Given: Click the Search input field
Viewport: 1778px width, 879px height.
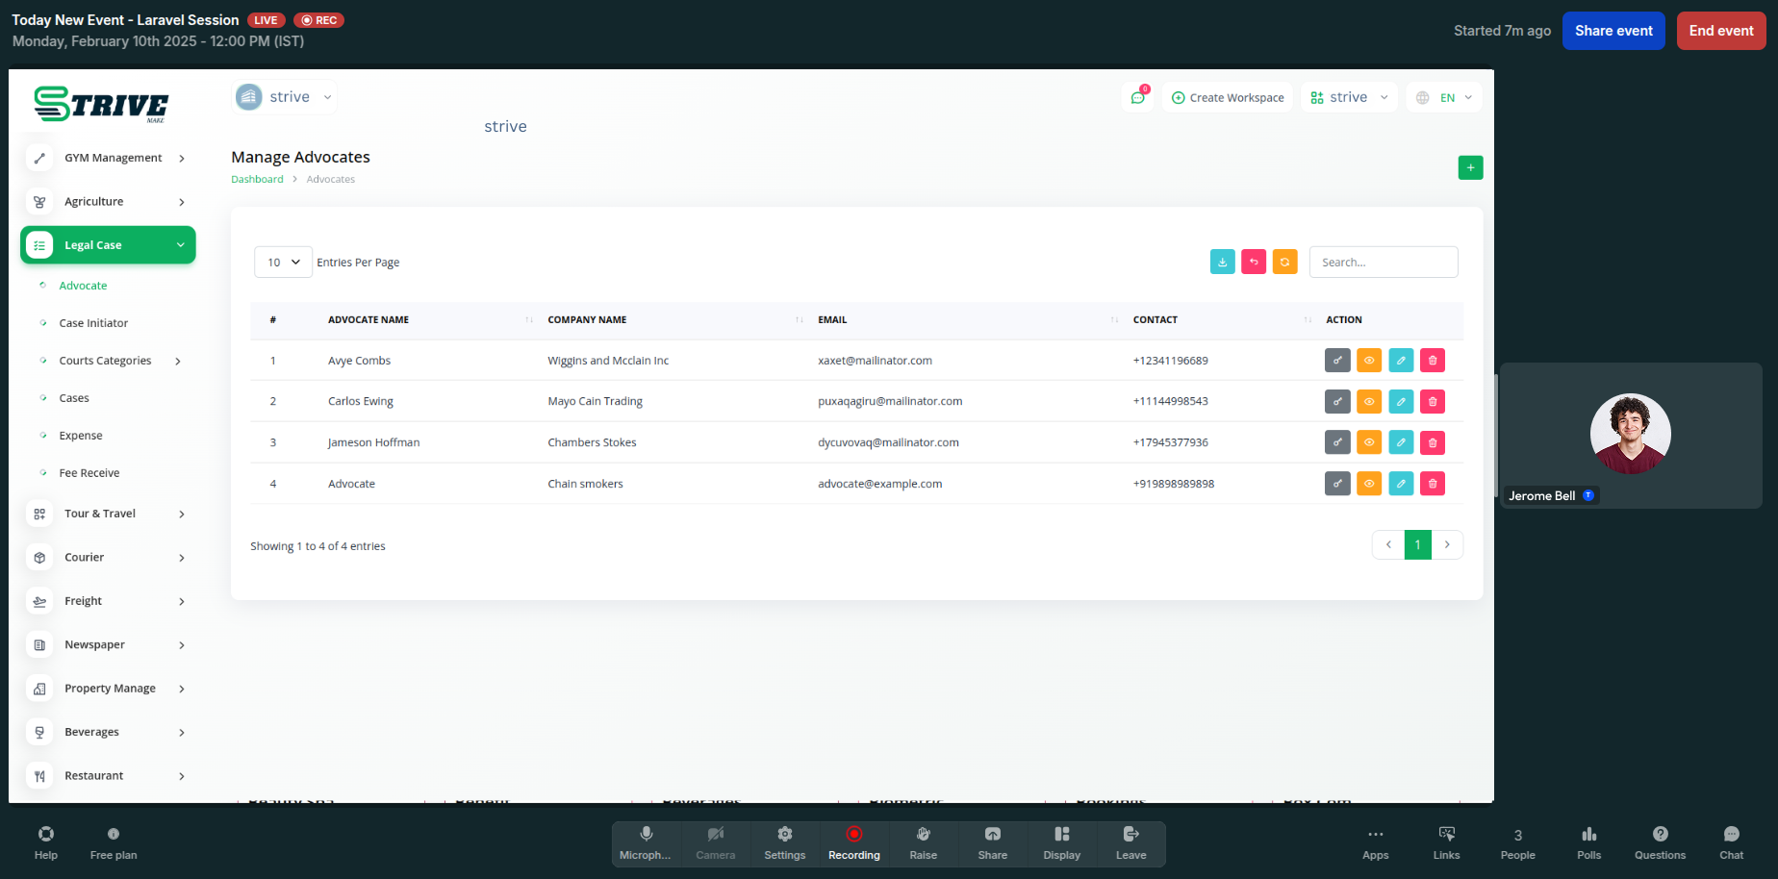Looking at the screenshot, I should coord(1383,263).
